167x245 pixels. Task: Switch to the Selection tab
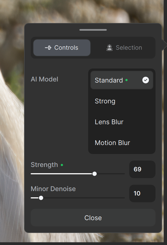[x=124, y=48]
